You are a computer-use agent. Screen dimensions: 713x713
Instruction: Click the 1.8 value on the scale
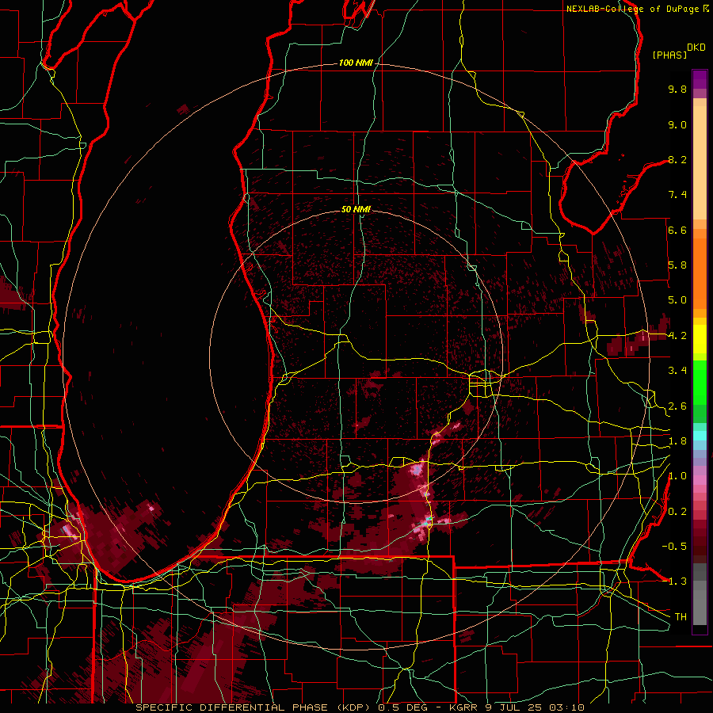click(x=677, y=441)
